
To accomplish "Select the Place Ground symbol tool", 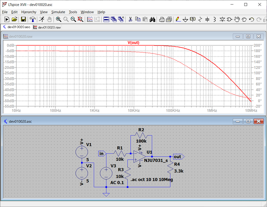I will (185, 19).
